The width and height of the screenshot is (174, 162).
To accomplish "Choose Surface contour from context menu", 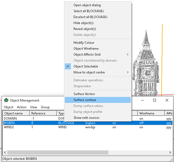I will pos(85,100).
